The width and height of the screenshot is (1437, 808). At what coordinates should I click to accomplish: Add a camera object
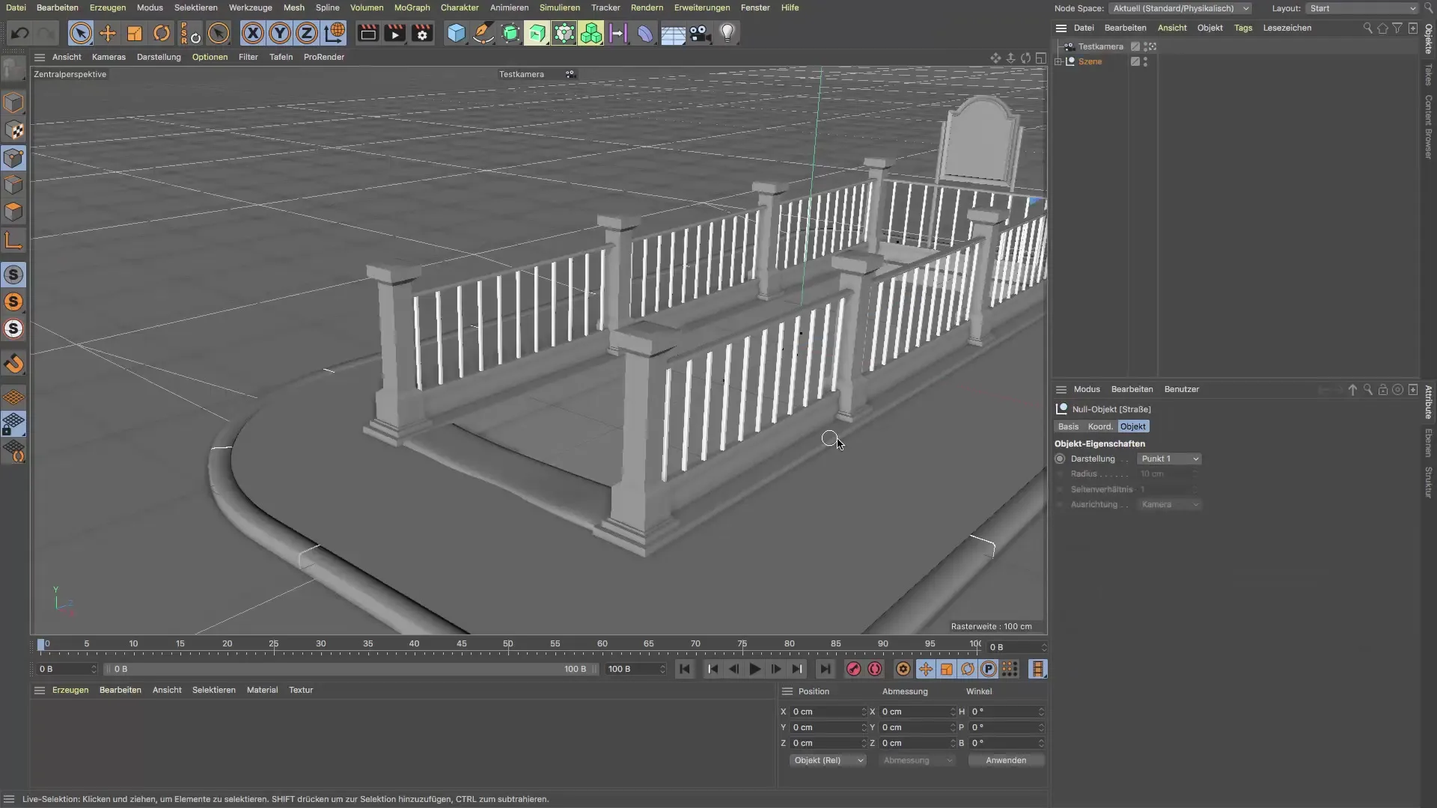pyautogui.click(x=700, y=33)
